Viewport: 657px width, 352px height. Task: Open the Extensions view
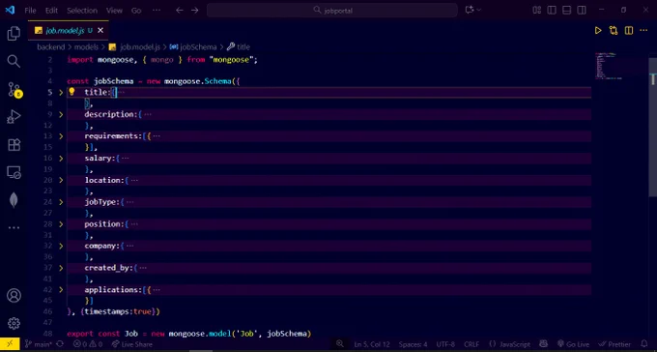14,145
